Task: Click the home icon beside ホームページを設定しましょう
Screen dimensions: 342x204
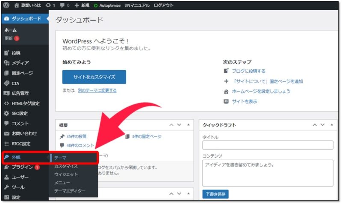Action: pos(226,92)
